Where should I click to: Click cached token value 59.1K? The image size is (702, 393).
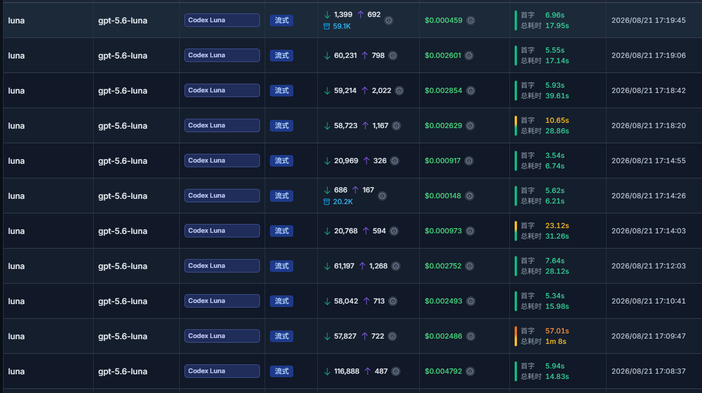pyautogui.click(x=341, y=26)
